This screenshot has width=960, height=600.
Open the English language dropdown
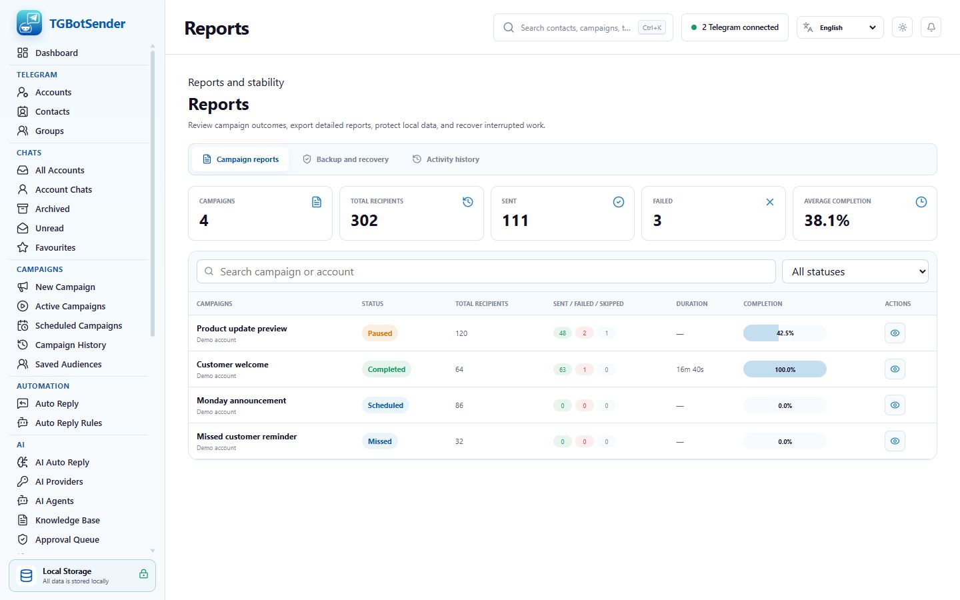tap(840, 27)
